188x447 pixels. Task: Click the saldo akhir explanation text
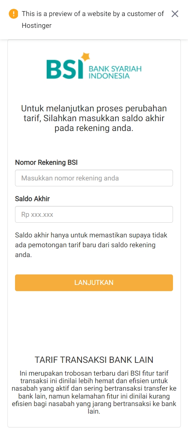click(94, 245)
